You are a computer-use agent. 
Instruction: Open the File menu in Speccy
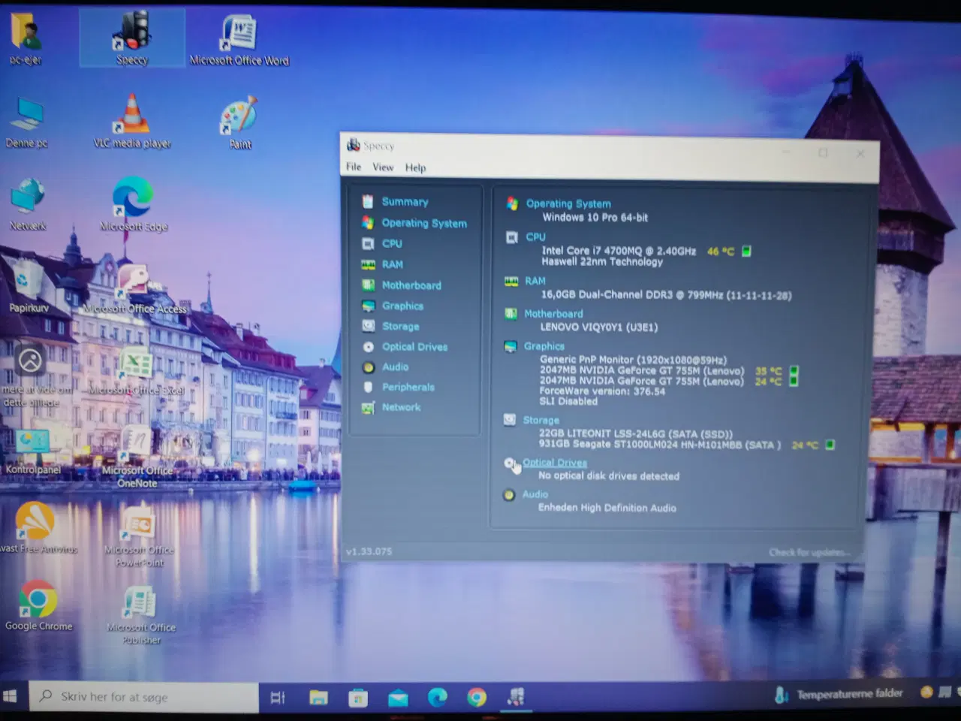click(354, 167)
